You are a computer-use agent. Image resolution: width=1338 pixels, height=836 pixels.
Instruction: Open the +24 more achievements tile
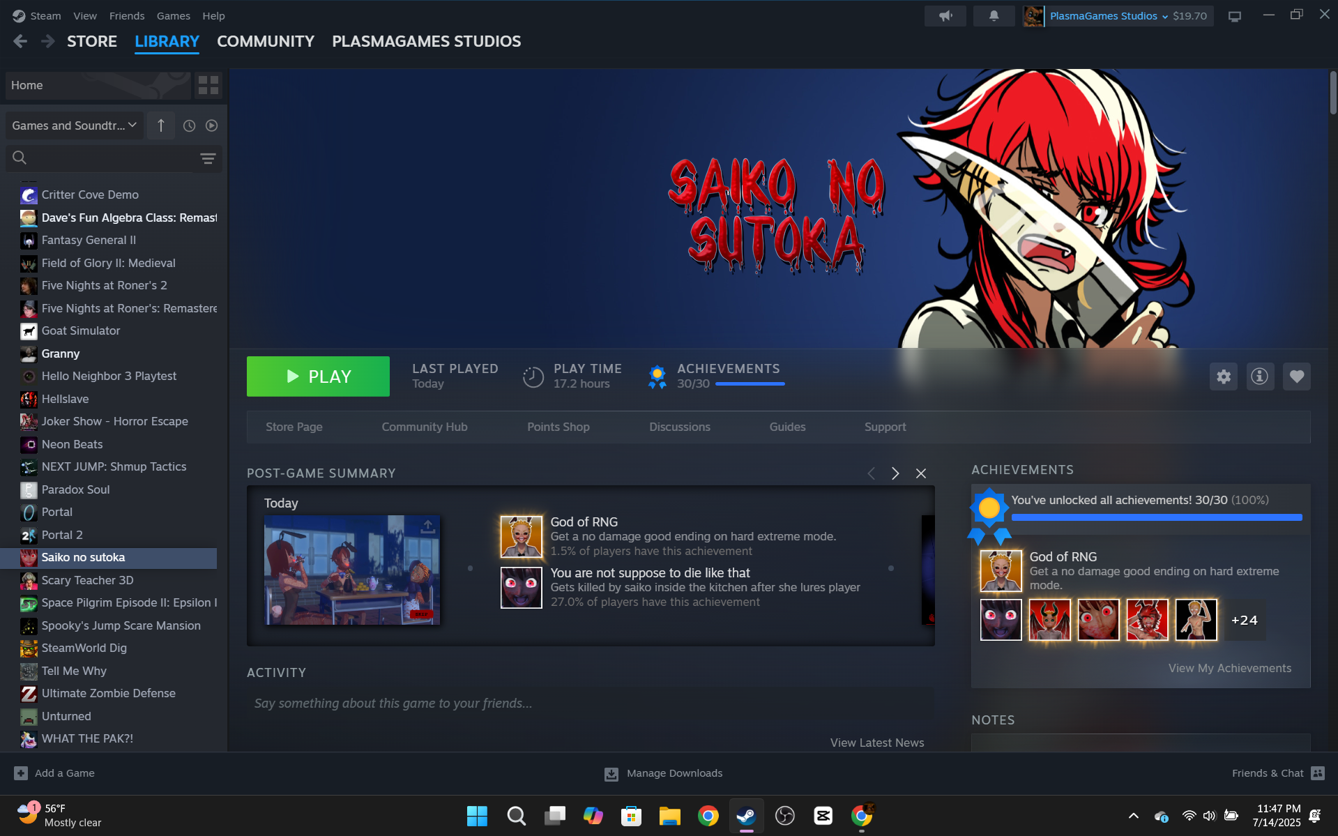[x=1245, y=619]
